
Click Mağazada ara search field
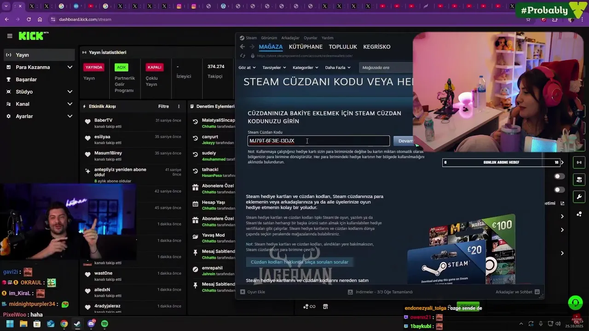pyautogui.click(x=386, y=68)
